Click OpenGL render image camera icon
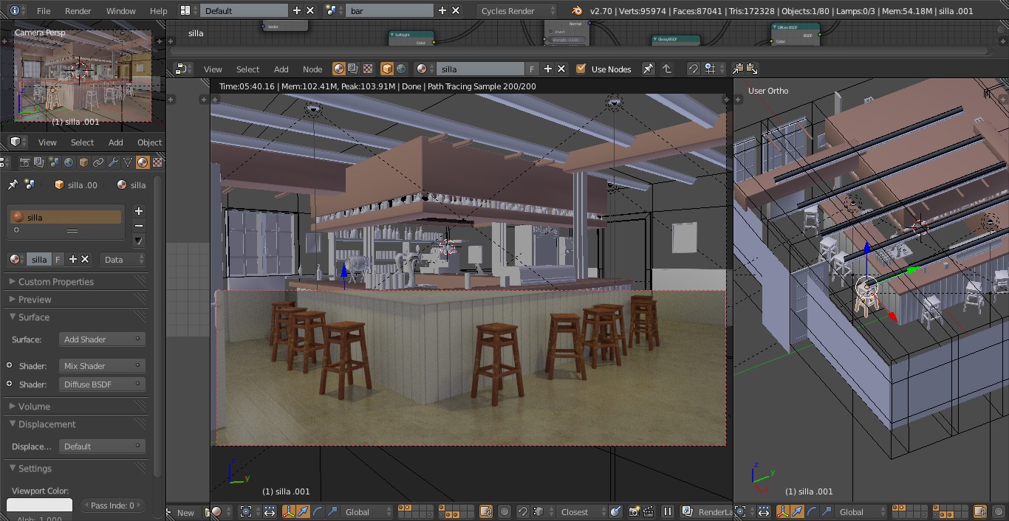 pos(634,511)
